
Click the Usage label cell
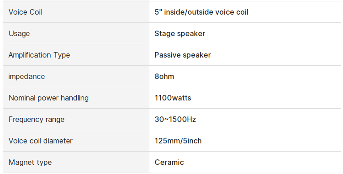pyautogui.click(x=76, y=33)
